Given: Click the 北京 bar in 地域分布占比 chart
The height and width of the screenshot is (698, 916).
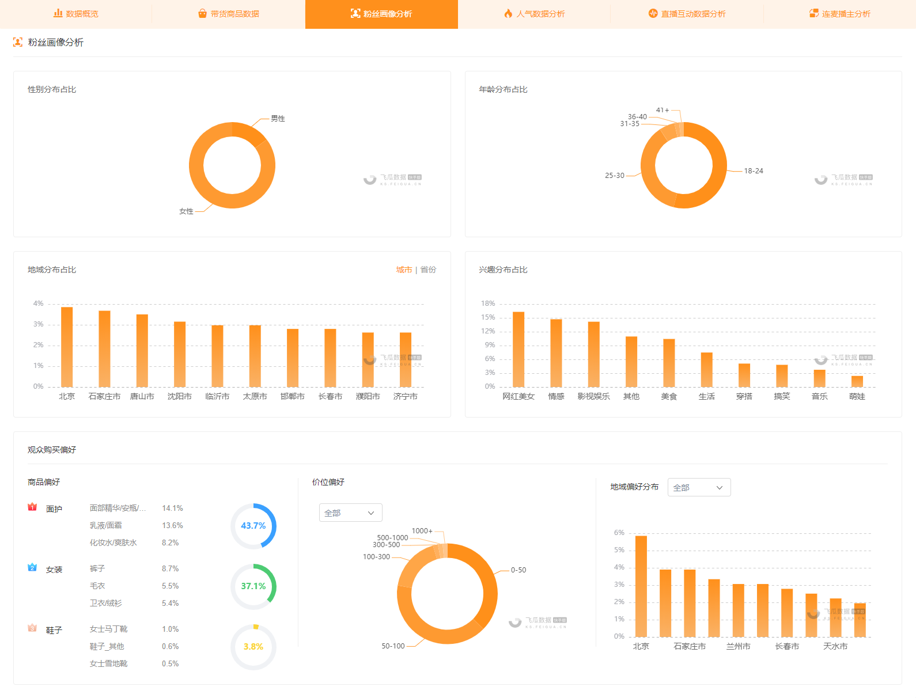Looking at the screenshot, I should (x=67, y=347).
